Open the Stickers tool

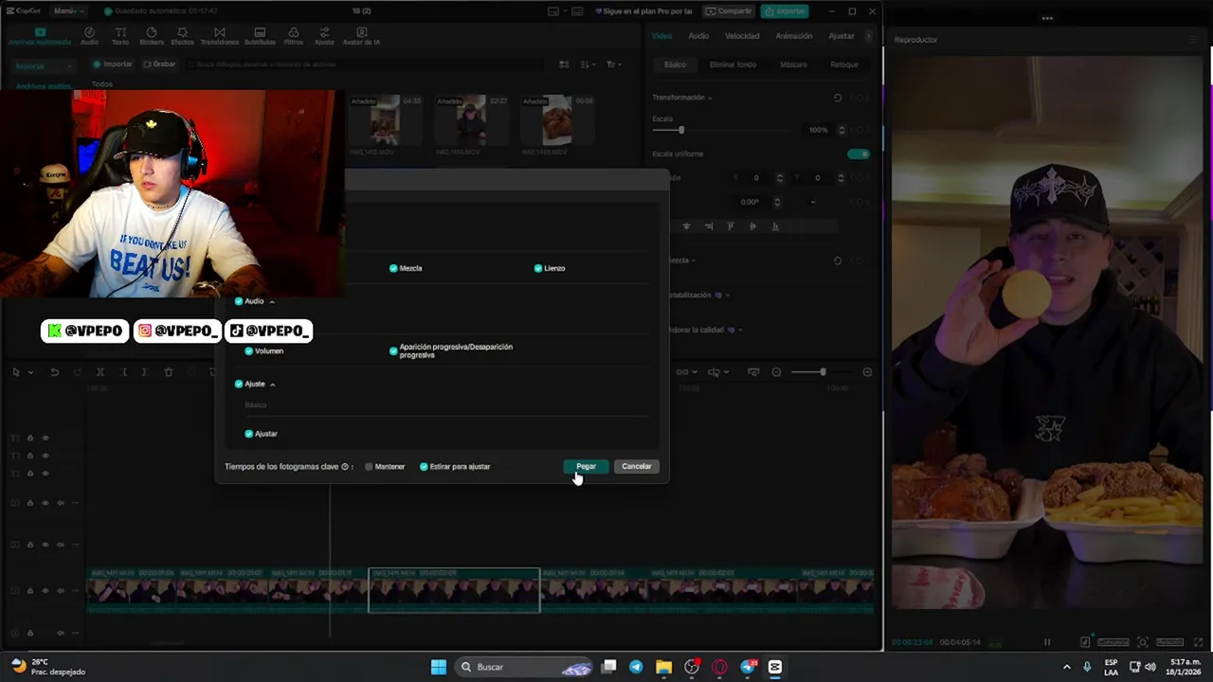(x=152, y=36)
